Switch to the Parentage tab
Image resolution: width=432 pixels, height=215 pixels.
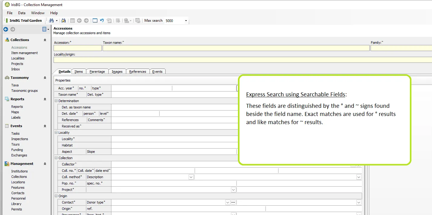pyautogui.click(x=97, y=72)
